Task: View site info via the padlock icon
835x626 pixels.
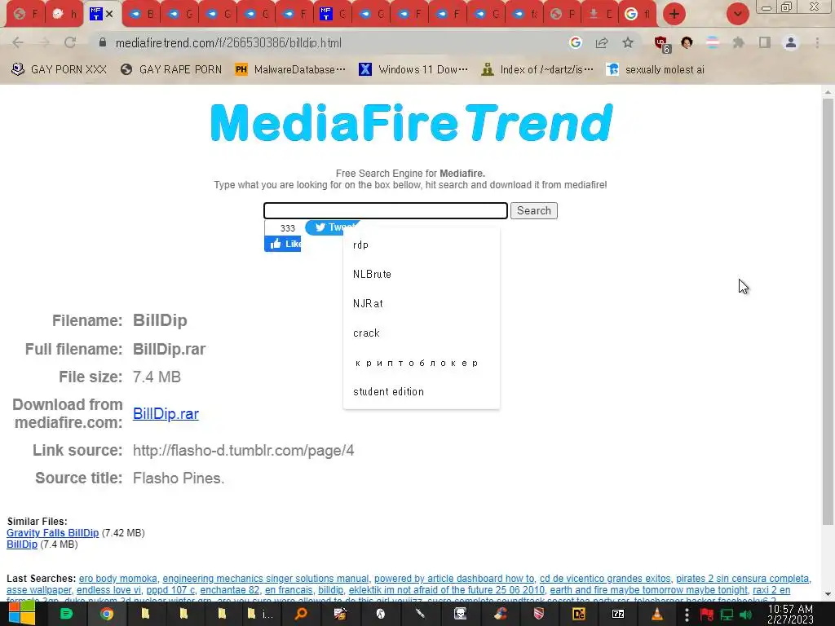Action: tap(102, 42)
